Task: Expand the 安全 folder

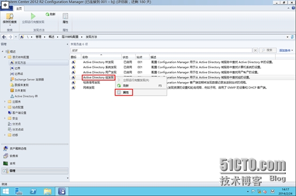Action: pyautogui.click(x=5, y=118)
